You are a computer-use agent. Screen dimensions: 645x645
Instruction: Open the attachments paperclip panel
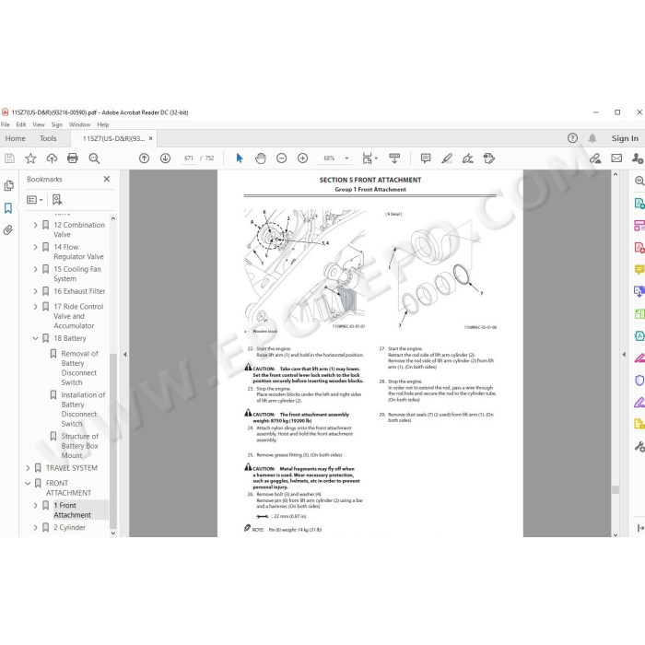click(x=8, y=230)
